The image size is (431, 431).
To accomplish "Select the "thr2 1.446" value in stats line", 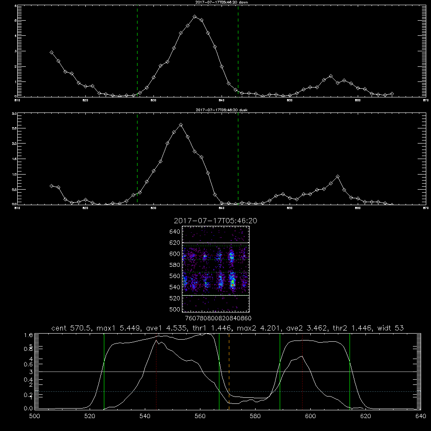I will [352, 328].
